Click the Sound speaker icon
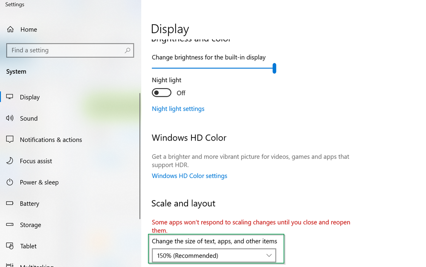 point(10,118)
